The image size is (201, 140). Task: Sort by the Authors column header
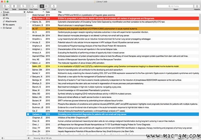pos(35,12)
